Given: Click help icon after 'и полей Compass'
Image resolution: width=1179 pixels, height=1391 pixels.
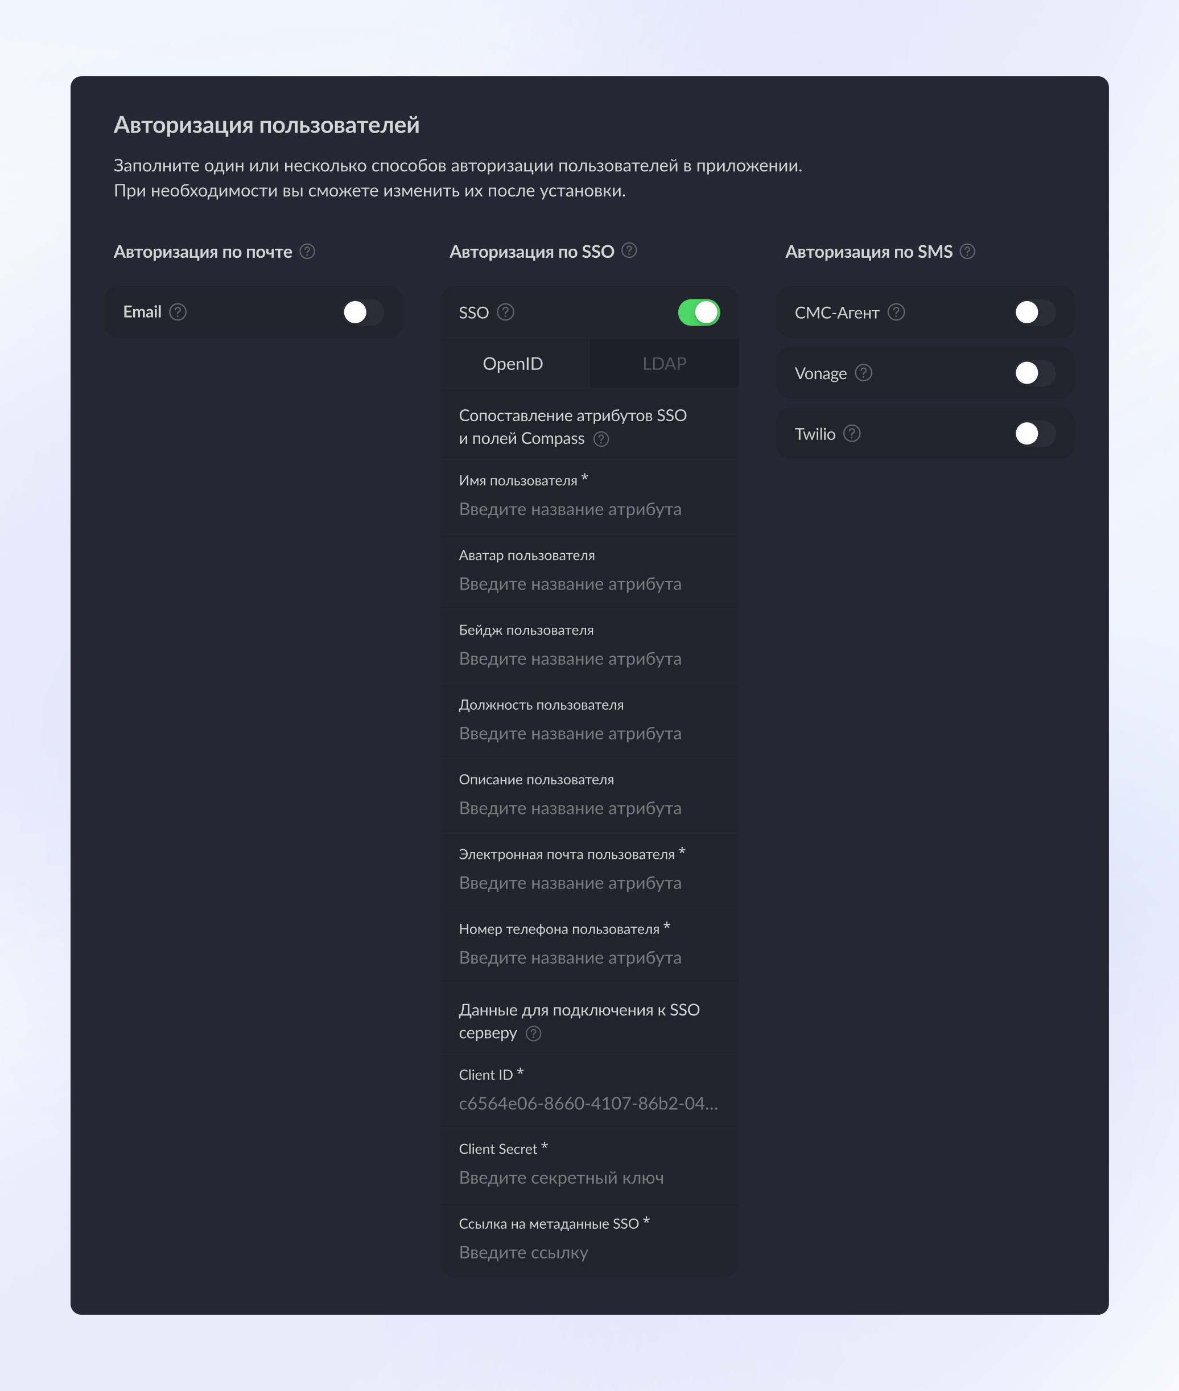Looking at the screenshot, I should [x=601, y=439].
